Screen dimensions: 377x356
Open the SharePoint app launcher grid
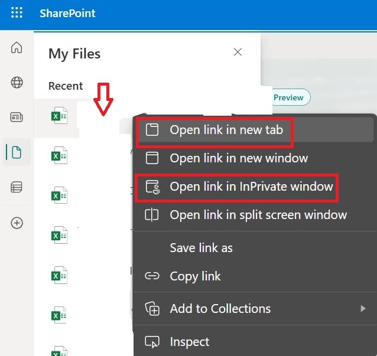[x=17, y=13]
